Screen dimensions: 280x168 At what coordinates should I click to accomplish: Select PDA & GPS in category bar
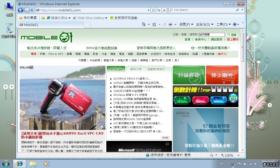click(56, 54)
